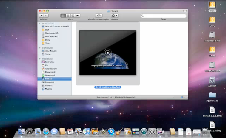Switch to Cover Flow view
Image resolution: width=226 pixels, height=138 pixels.
pos(78,16)
